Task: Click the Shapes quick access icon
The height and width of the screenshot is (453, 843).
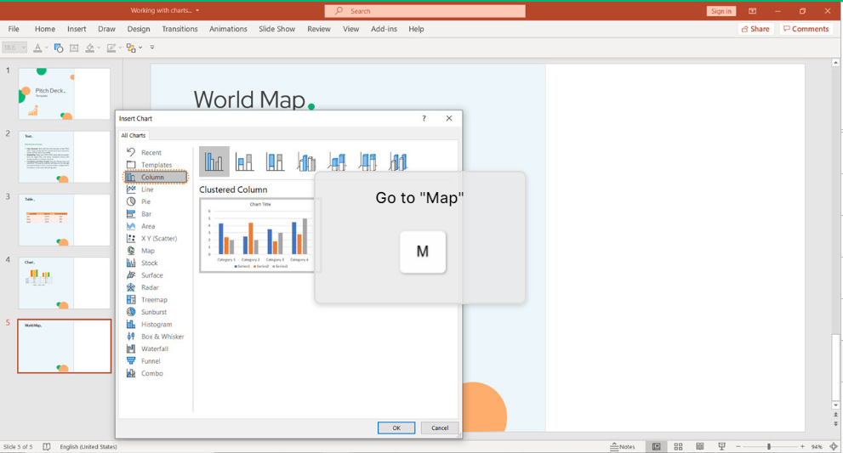Action: [59, 48]
